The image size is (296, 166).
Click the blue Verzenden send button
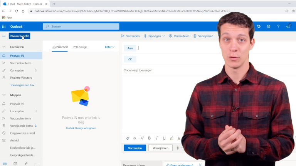coord(135,148)
